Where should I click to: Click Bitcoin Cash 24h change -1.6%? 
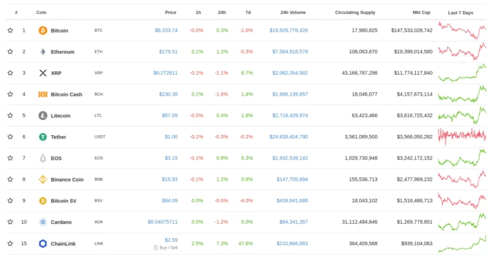pyautogui.click(x=221, y=94)
